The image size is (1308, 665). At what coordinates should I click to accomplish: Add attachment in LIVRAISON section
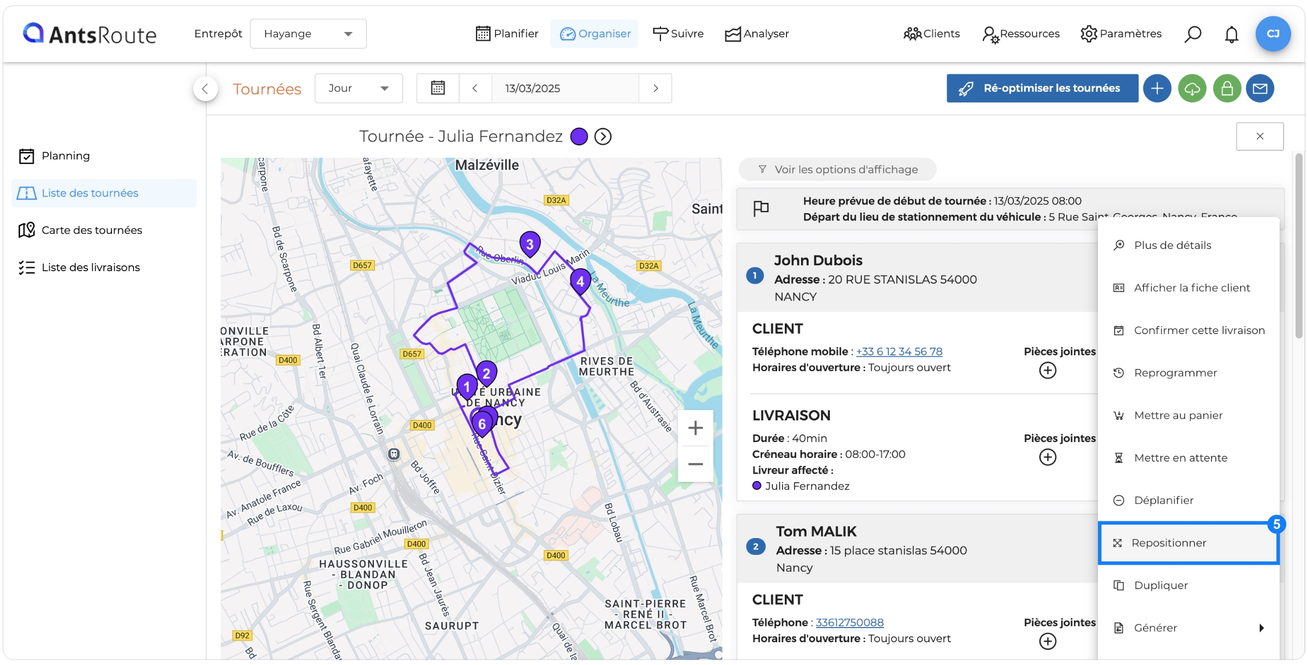pos(1047,457)
